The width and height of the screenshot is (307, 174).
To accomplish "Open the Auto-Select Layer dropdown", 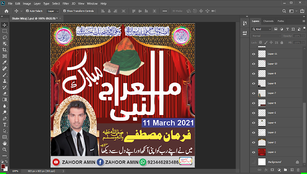I will coord(53,11).
